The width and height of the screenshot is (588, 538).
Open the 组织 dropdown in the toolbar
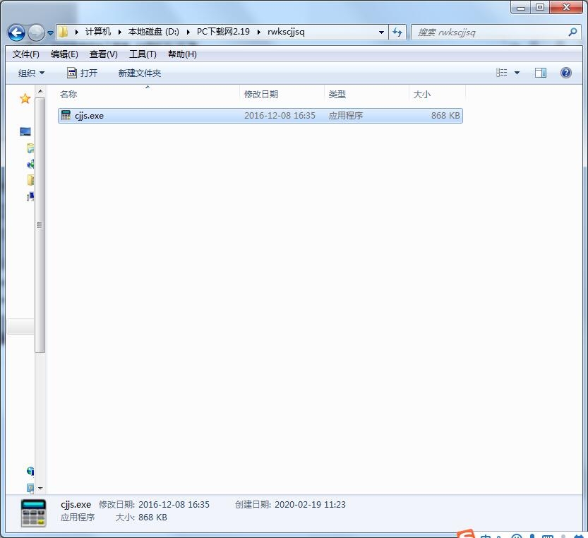point(32,73)
